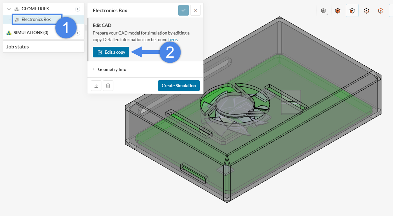Click the download geometry icon
This screenshot has width=393, height=216.
pyautogui.click(x=96, y=86)
